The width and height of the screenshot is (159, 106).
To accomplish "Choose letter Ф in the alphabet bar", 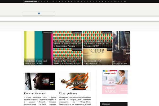I will click(x=102, y=1).
